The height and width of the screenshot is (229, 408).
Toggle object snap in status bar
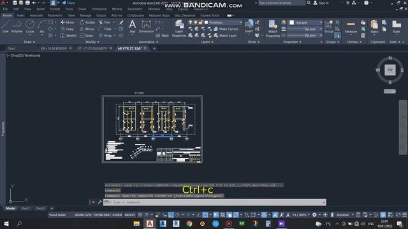205,215
